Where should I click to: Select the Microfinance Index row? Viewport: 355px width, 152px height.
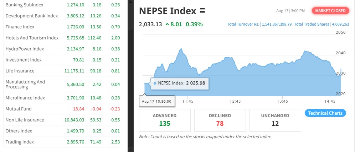tap(25, 98)
